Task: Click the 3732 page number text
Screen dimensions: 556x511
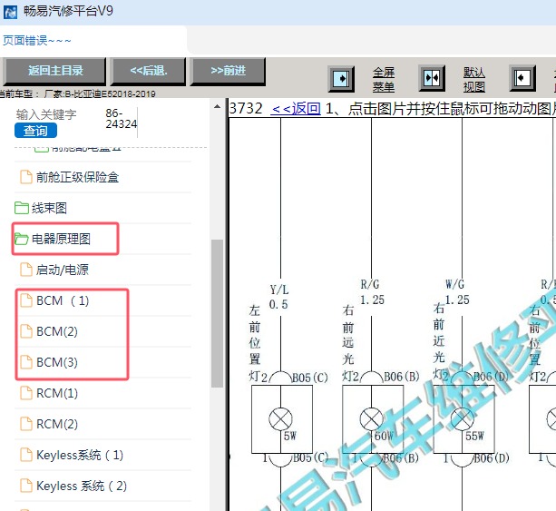Action: (x=246, y=109)
